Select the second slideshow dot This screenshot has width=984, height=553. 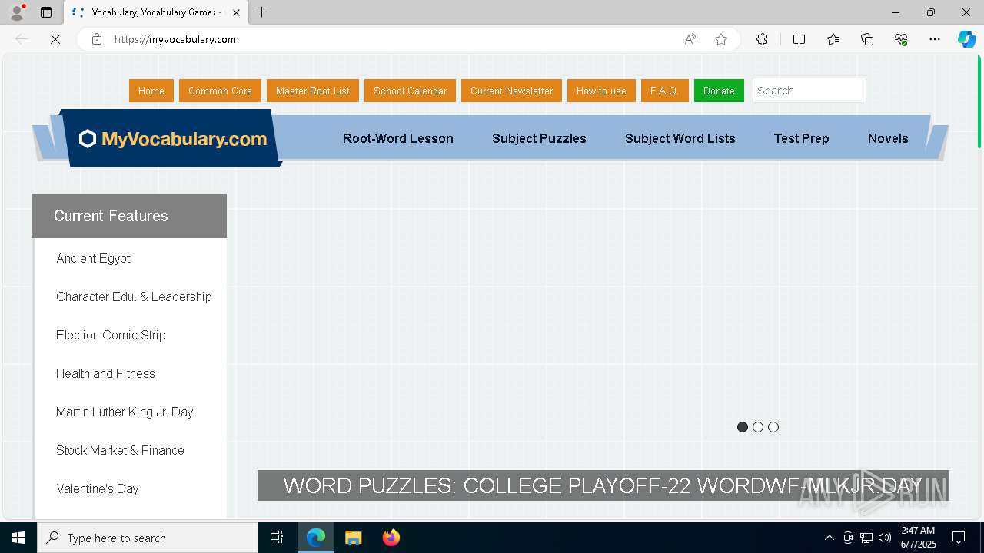pos(758,427)
